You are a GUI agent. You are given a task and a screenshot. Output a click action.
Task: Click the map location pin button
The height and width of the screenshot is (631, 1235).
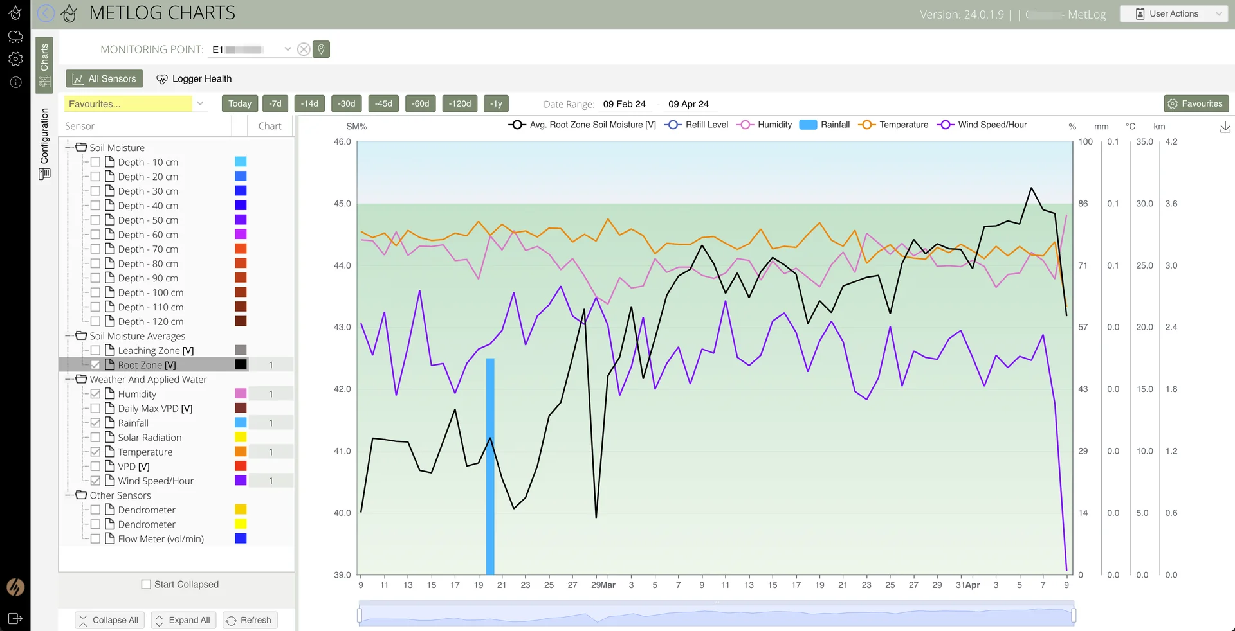(x=321, y=49)
